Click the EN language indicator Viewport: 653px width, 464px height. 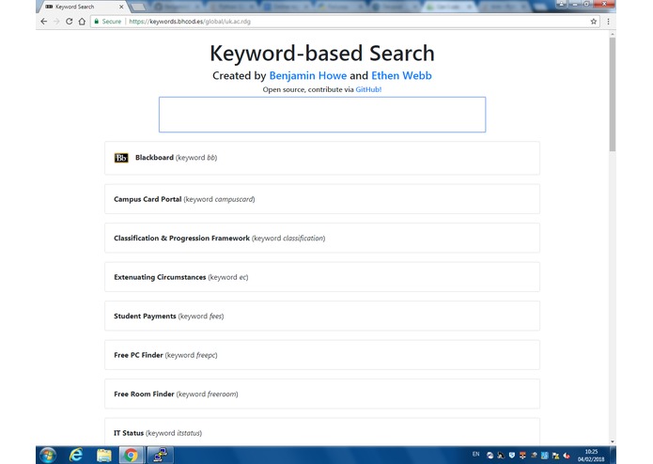(476, 454)
